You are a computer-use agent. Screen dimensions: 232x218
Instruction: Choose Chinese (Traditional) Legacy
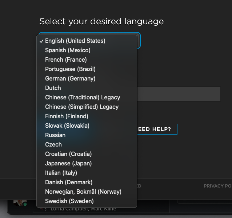tap(83, 97)
